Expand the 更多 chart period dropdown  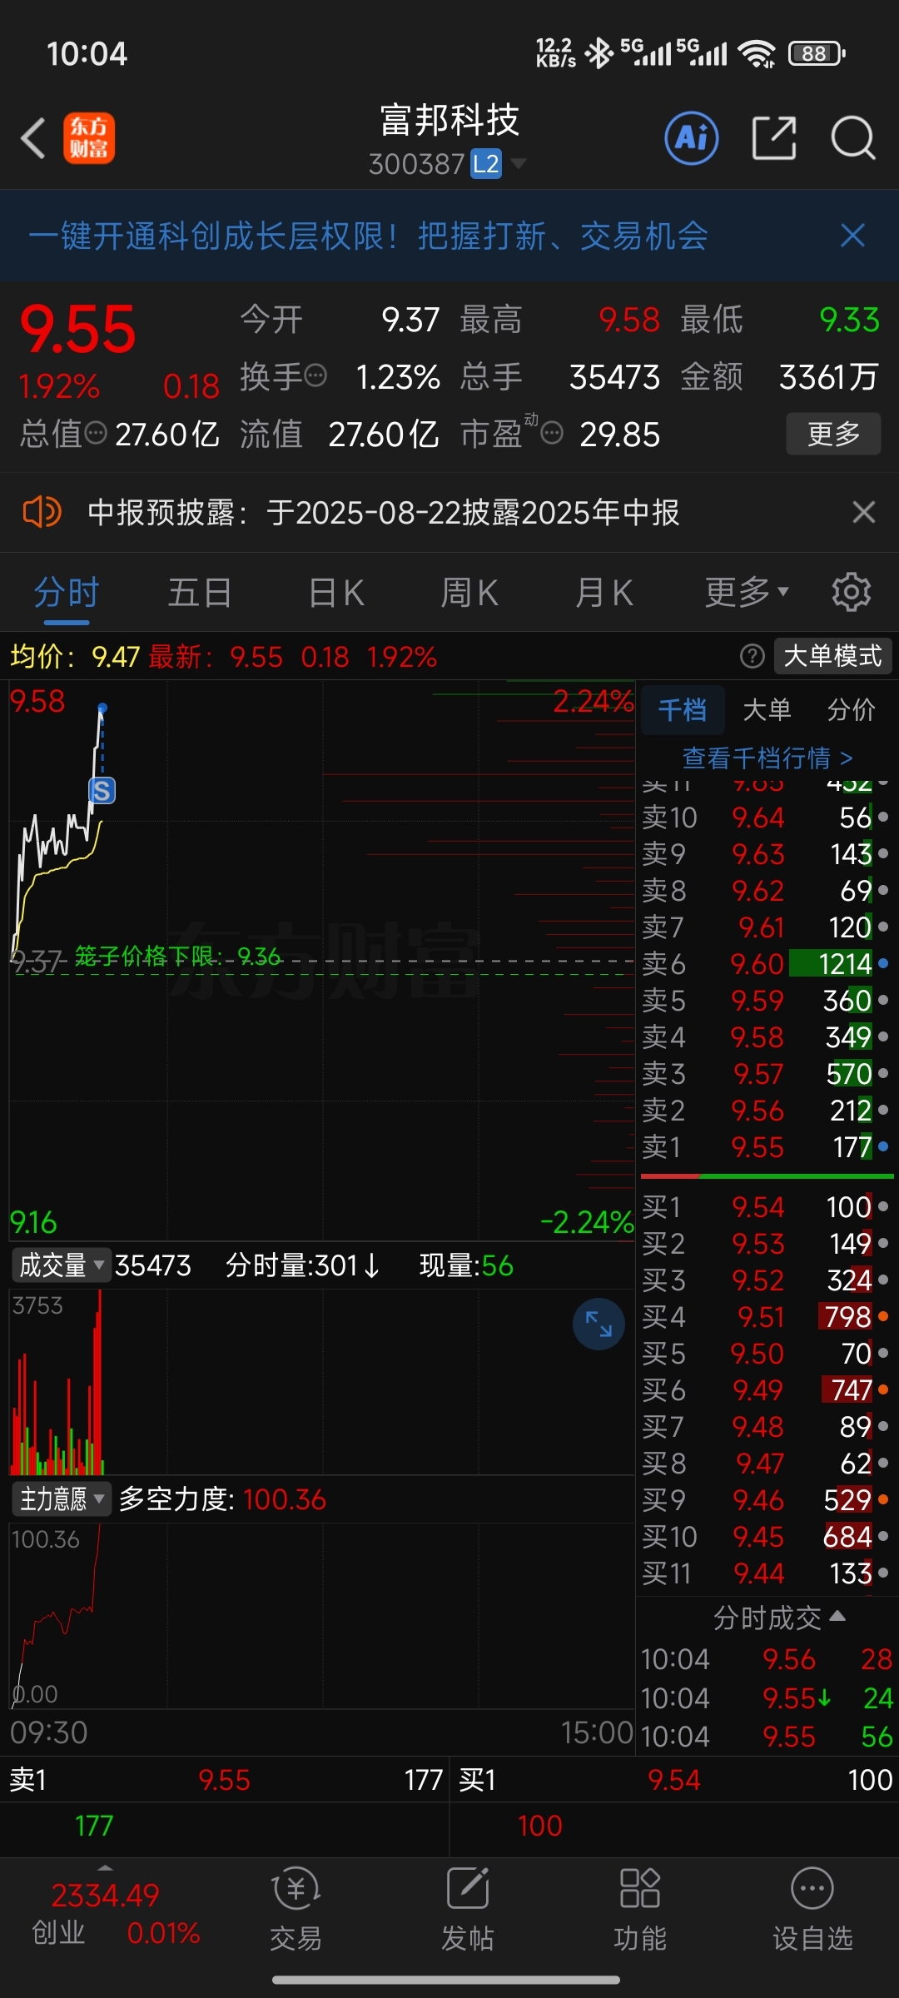point(747,592)
